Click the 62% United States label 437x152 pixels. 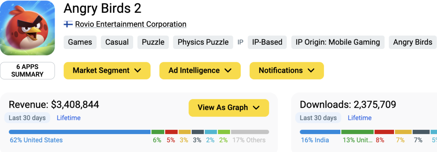[36, 140]
